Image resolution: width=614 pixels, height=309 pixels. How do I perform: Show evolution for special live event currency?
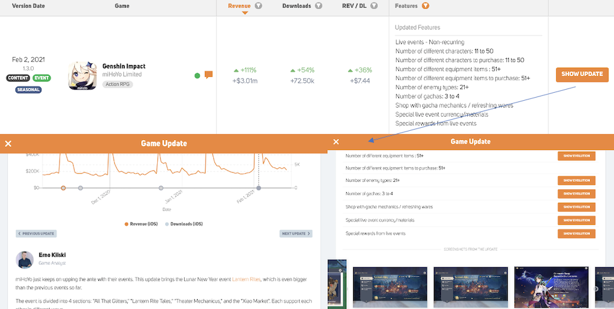point(577,221)
